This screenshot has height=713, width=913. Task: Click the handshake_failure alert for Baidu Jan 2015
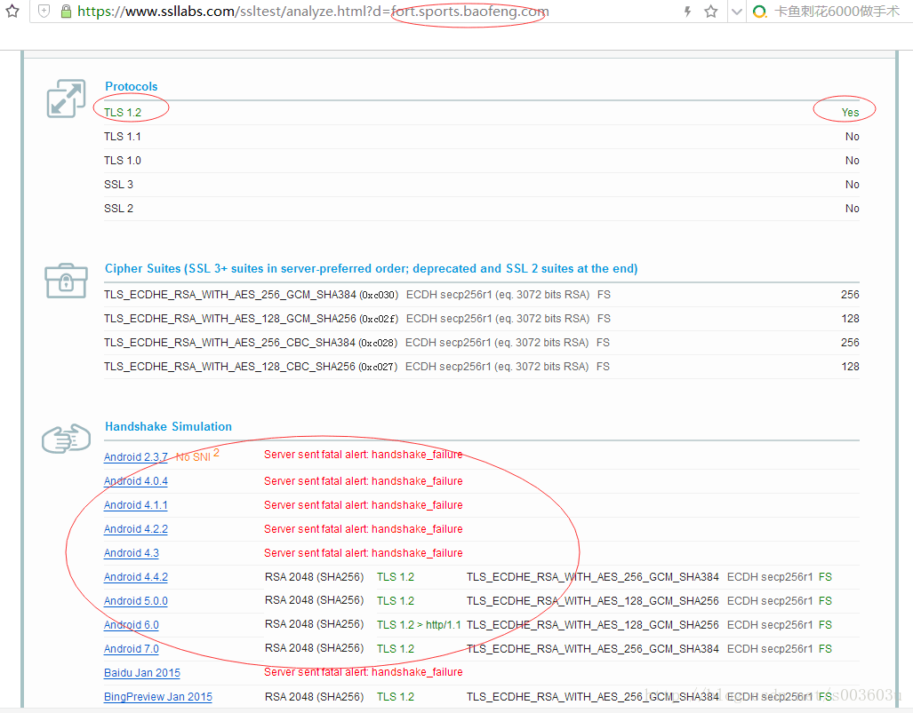coord(364,671)
